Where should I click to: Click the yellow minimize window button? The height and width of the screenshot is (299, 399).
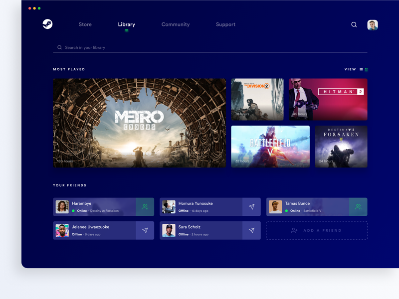[34, 8]
